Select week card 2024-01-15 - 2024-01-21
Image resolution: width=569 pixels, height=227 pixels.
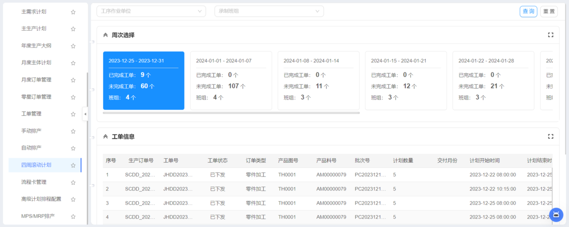(406, 80)
